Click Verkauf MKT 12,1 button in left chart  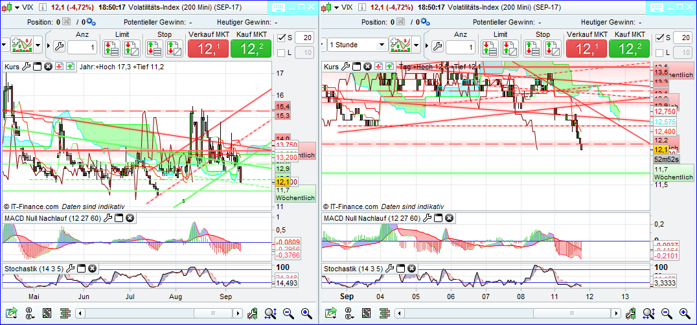209,49
